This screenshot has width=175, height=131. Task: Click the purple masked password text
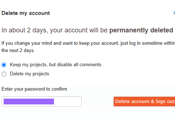tap(29, 102)
